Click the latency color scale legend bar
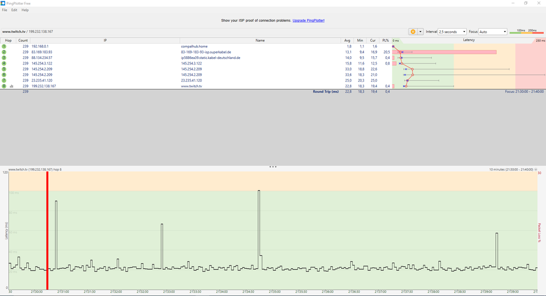Viewport: 546px width, 296px height. [x=526, y=32]
